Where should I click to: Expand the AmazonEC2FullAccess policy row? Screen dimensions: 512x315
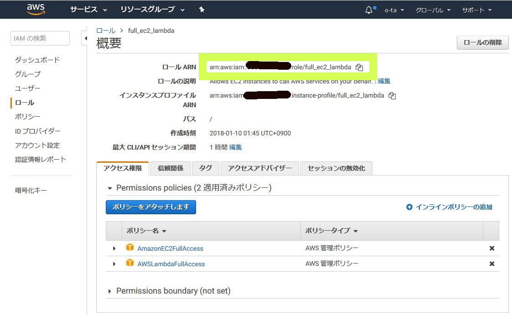coord(114,248)
